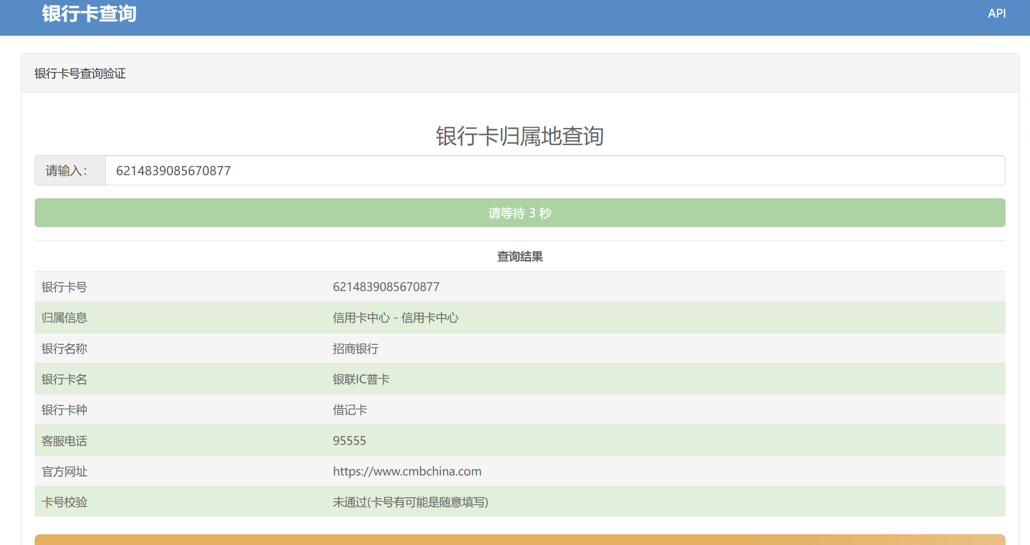Click the 归属信息 row label
Viewport: 1030px width, 545px height.
click(x=64, y=318)
